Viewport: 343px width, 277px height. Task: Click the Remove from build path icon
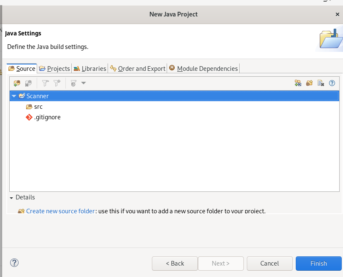click(x=28, y=83)
